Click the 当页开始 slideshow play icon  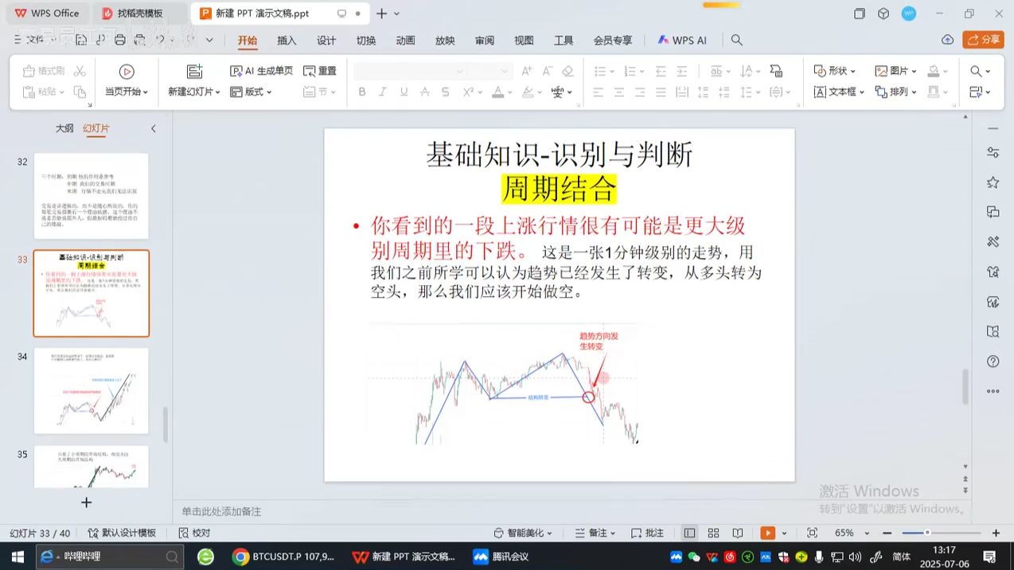[126, 72]
